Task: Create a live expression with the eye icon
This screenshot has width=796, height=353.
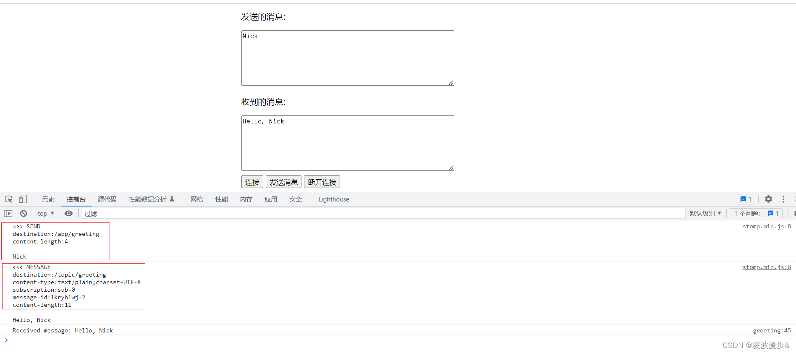Action: (68, 214)
